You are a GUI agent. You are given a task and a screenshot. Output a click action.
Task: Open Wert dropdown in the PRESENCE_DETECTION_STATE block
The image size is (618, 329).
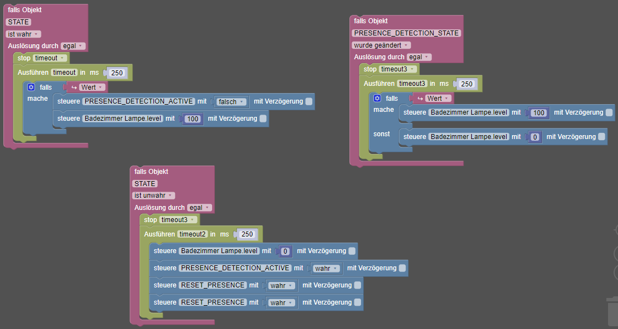click(438, 99)
